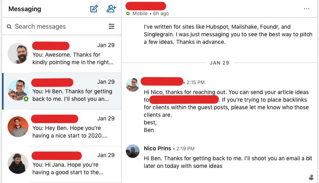Open the conversation three-dots menu
319x183 pixels.
(307, 9)
